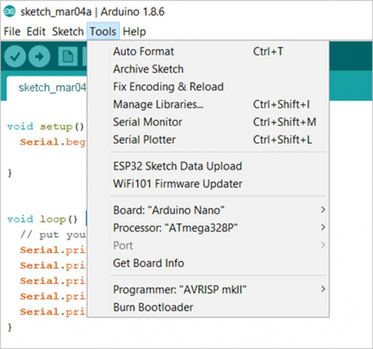Expand the Board "Arduino Nano" submenu
Viewport: 373px width, 349px height.
pos(169,210)
